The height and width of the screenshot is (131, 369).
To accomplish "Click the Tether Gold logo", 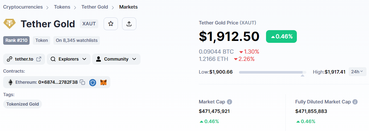I will [x=10, y=24].
